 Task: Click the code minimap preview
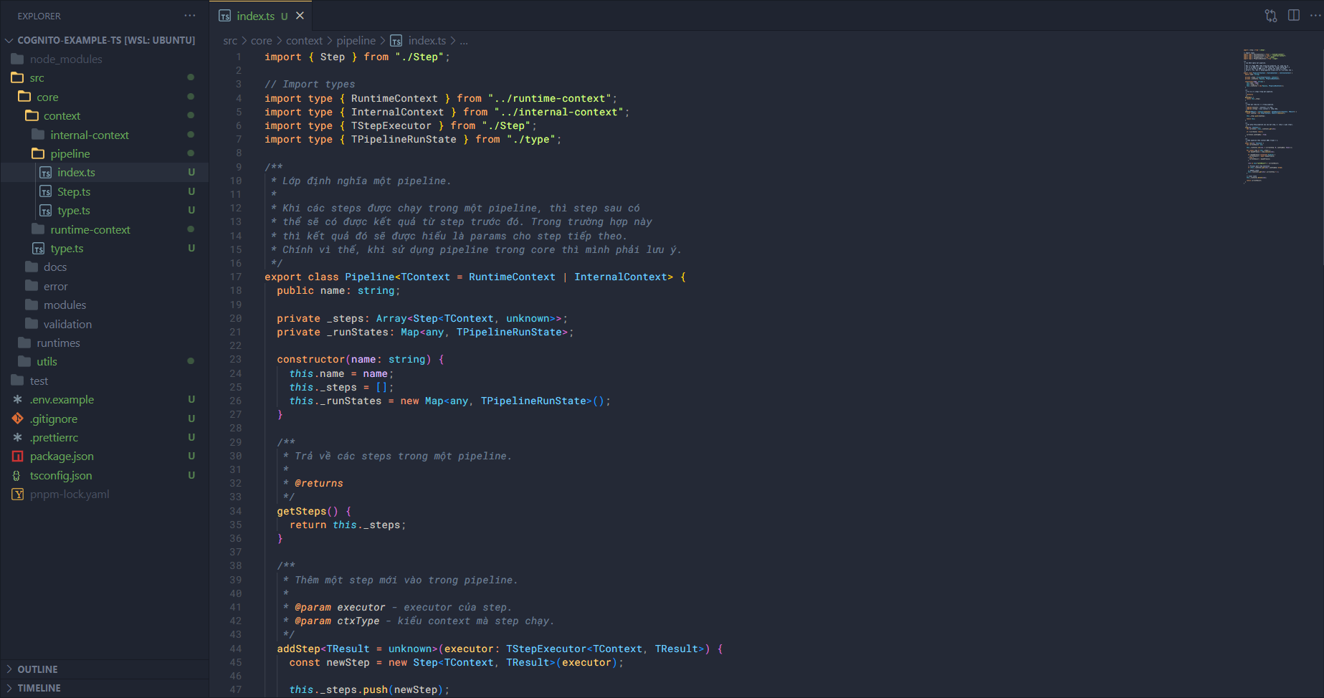pos(1270,115)
